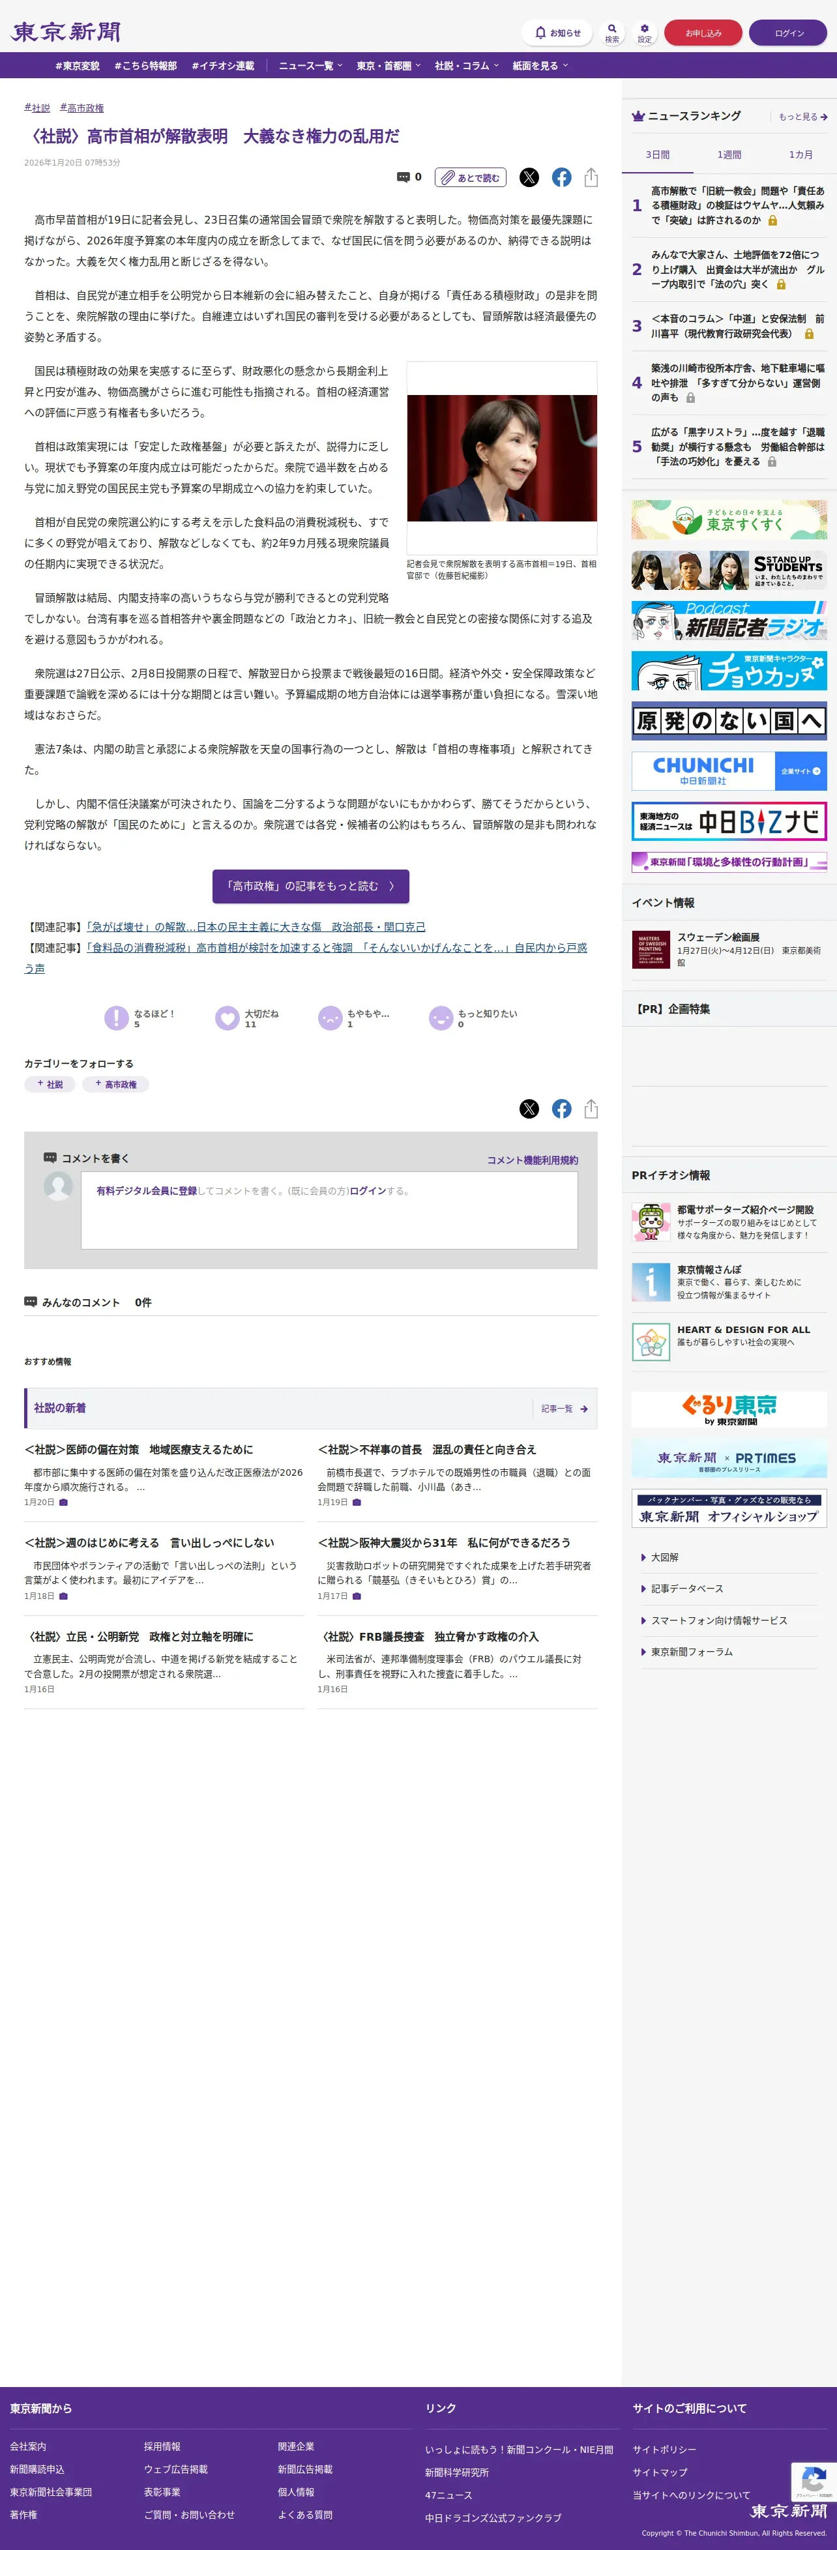Open the 新聞記者ラジオ podcast banner
Viewport: 837px width, 2550px height.
pyautogui.click(x=729, y=621)
